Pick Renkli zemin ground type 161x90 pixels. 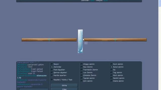click(111, 78)
